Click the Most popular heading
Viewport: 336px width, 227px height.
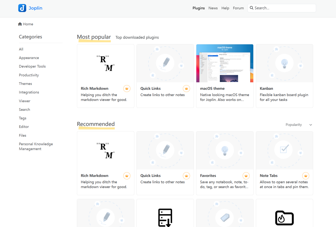point(94,37)
